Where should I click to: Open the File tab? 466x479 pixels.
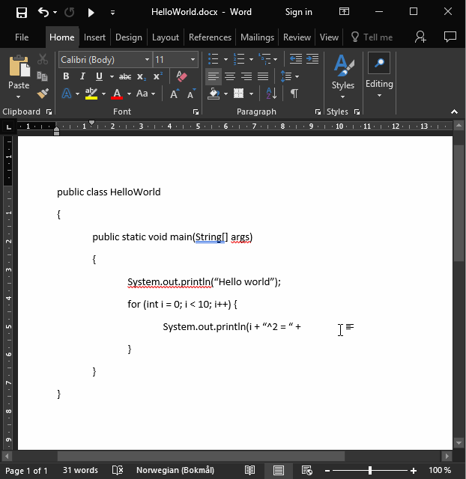point(22,37)
